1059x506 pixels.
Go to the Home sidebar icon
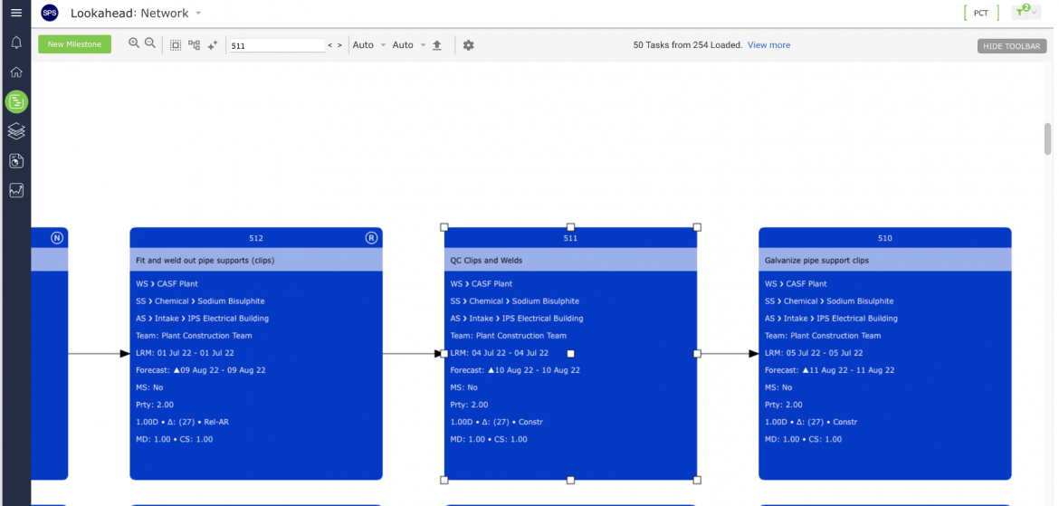click(x=16, y=72)
